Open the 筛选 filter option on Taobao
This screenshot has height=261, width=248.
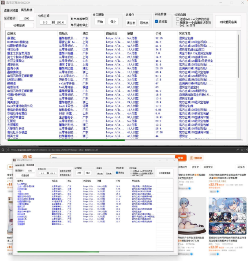click(241, 167)
